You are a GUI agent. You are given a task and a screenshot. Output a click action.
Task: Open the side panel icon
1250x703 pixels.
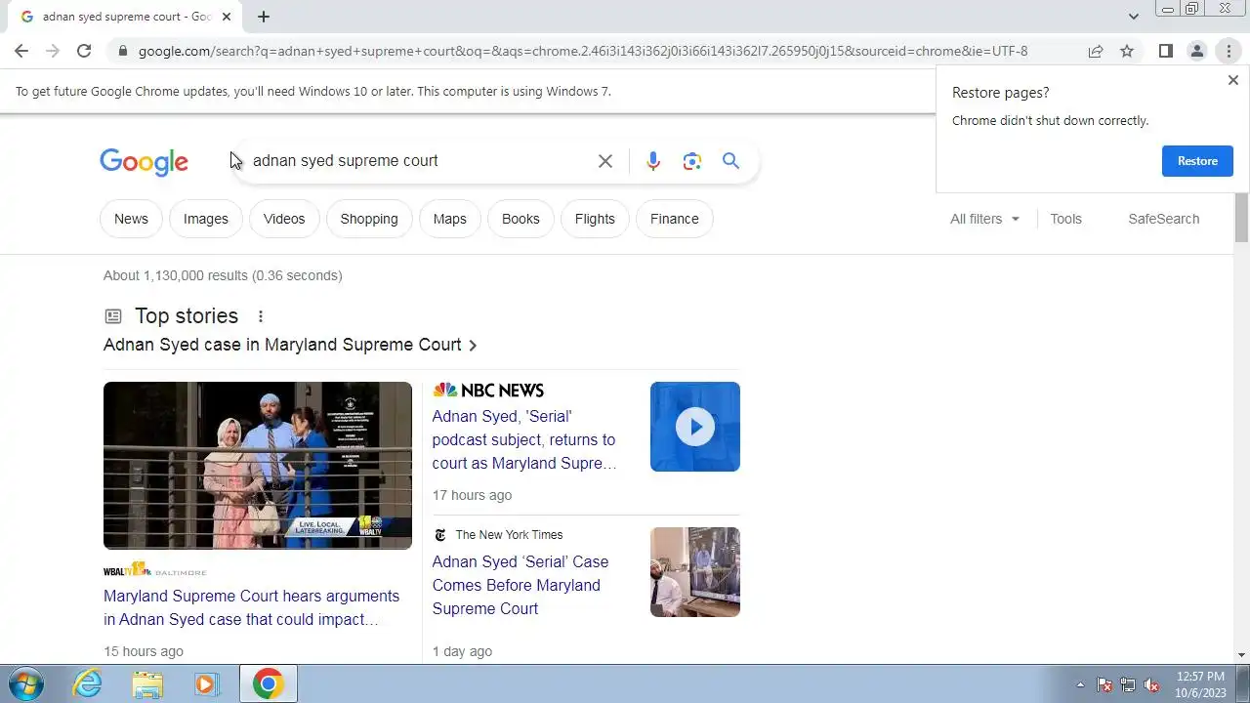tap(1165, 51)
